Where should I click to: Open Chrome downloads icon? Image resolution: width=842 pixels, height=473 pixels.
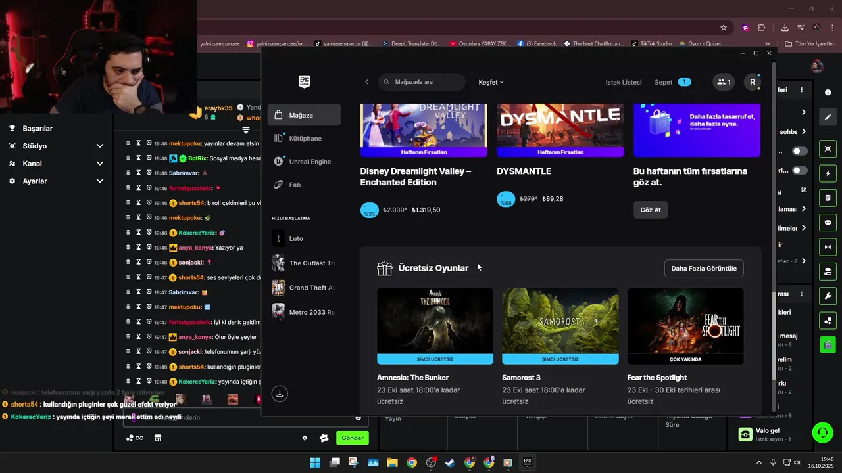(785, 28)
